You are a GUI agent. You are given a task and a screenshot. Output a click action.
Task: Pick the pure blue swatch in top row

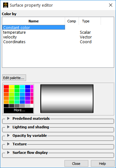tap(28, 87)
